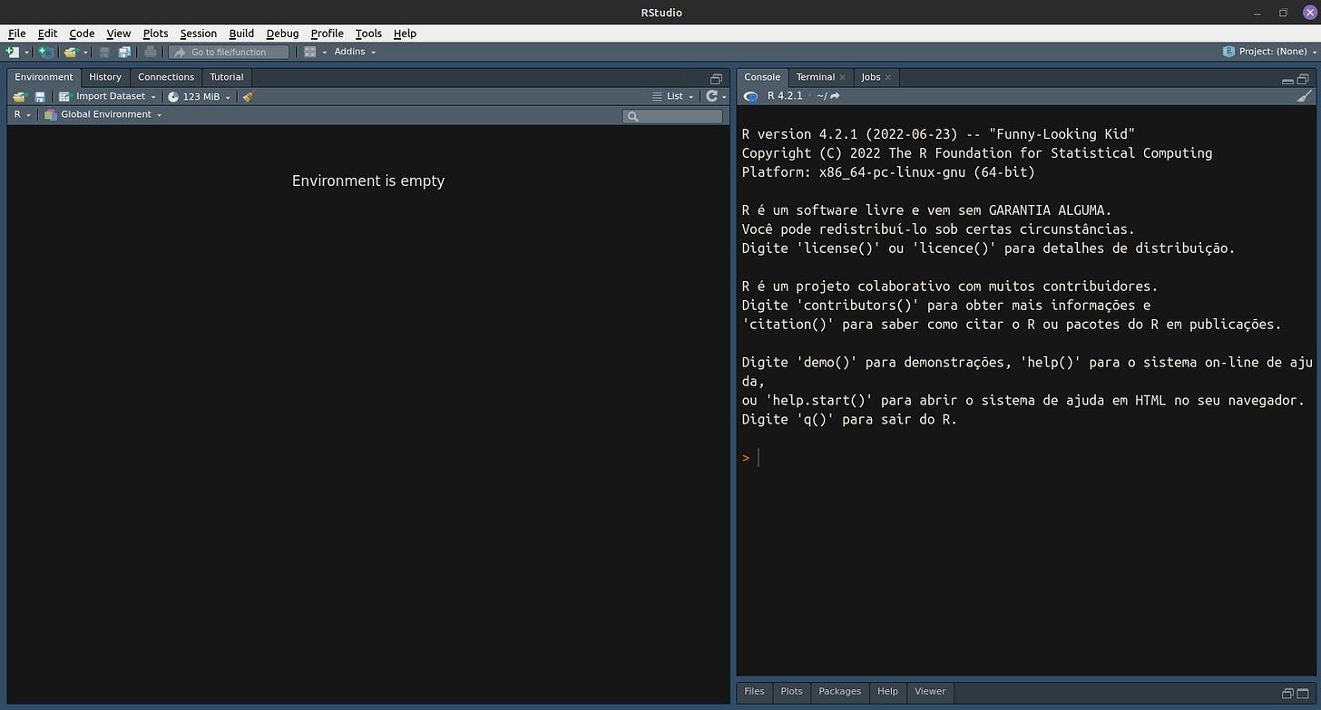
Task: Click the view working directory arrow icon
Action: pos(835,96)
